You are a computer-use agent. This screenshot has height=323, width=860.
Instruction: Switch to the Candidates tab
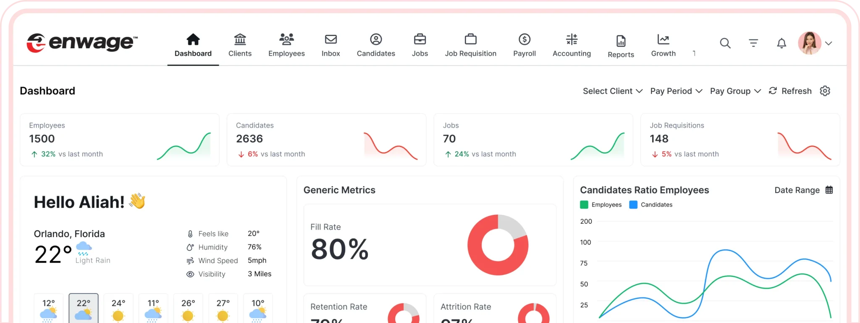click(x=376, y=45)
